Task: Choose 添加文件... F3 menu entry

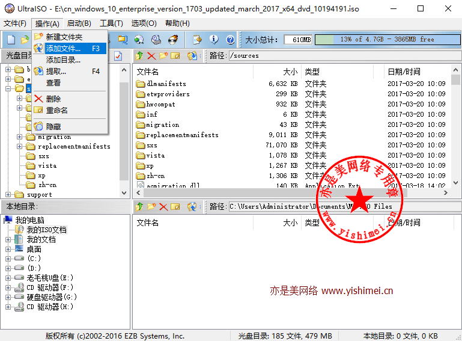Action: tap(70, 48)
